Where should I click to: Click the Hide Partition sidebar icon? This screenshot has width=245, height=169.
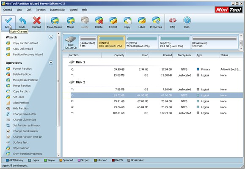click(x=8, y=108)
